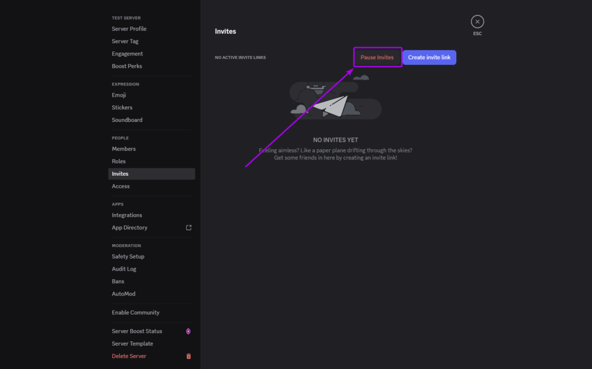
Task: Open the AutoMod settings
Action: [x=123, y=293]
